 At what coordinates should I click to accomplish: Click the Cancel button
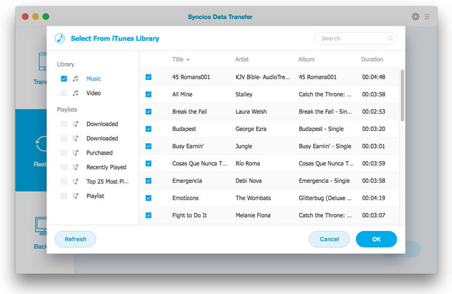tap(329, 239)
